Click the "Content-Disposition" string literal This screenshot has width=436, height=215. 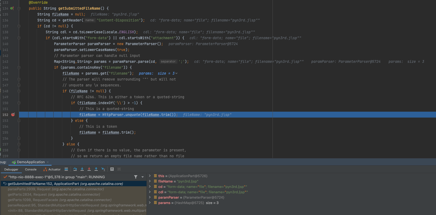[x=118, y=20]
